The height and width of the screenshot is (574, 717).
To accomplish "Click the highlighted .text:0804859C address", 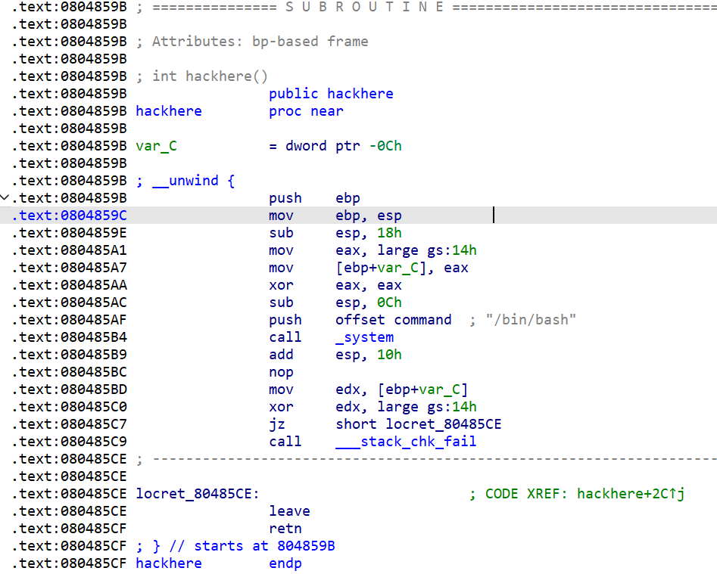I will tap(69, 216).
